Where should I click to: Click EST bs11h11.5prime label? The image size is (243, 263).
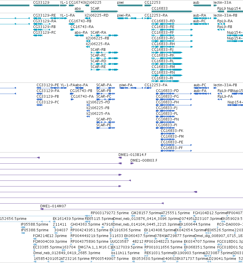(x=125, y=253)
